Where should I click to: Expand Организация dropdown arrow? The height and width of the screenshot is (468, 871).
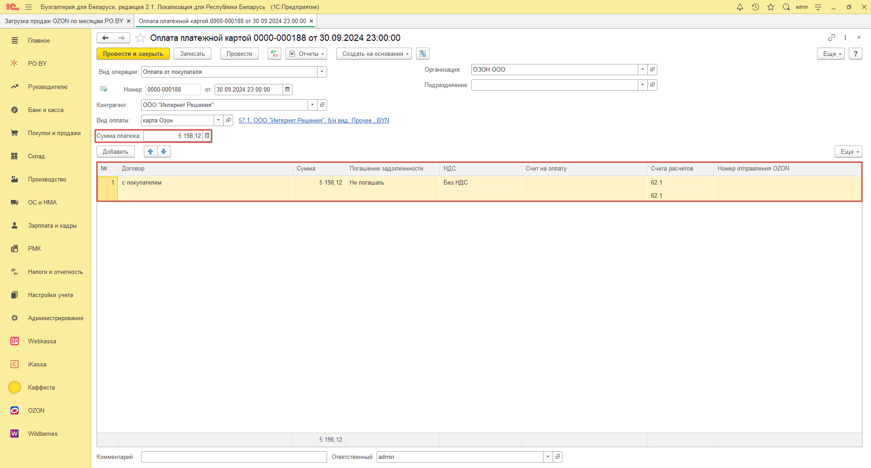pyautogui.click(x=643, y=69)
